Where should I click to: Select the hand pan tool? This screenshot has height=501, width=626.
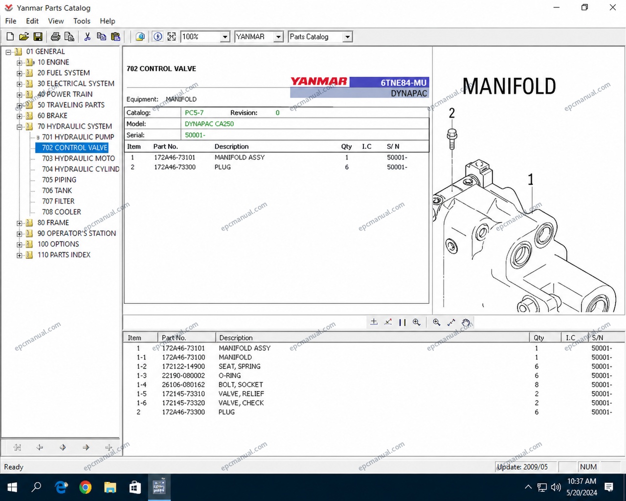point(466,322)
